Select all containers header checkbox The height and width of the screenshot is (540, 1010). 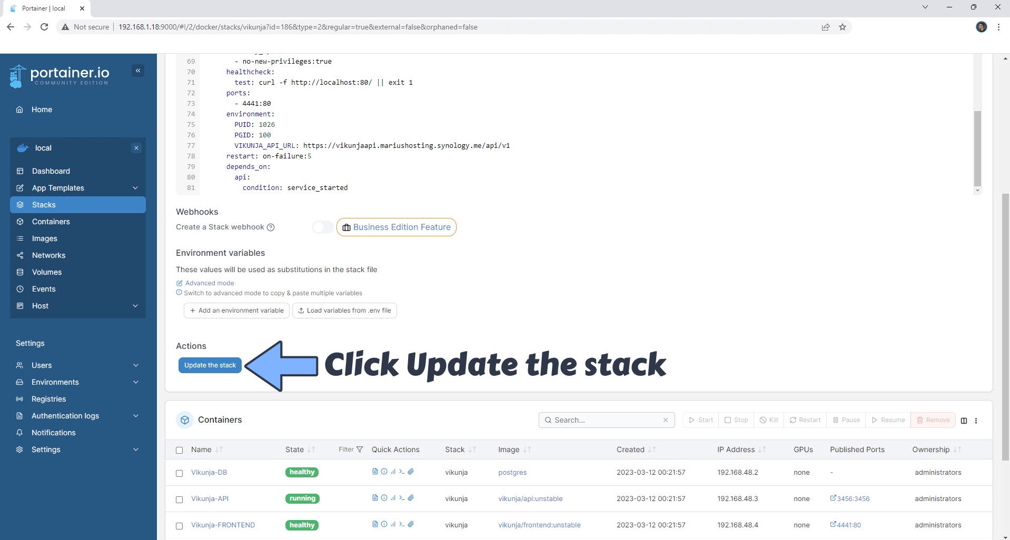click(x=179, y=450)
